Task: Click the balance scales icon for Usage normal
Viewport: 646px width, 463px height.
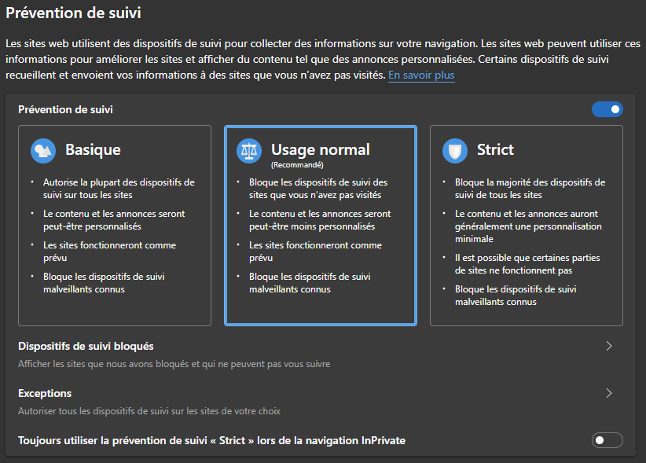Action: [249, 150]
